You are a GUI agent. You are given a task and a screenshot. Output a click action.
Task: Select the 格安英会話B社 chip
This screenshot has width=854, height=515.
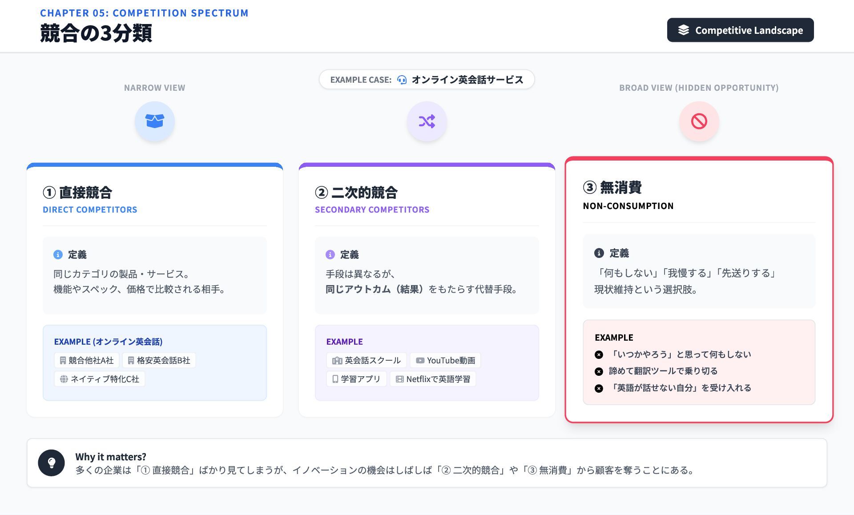(159, 360)
